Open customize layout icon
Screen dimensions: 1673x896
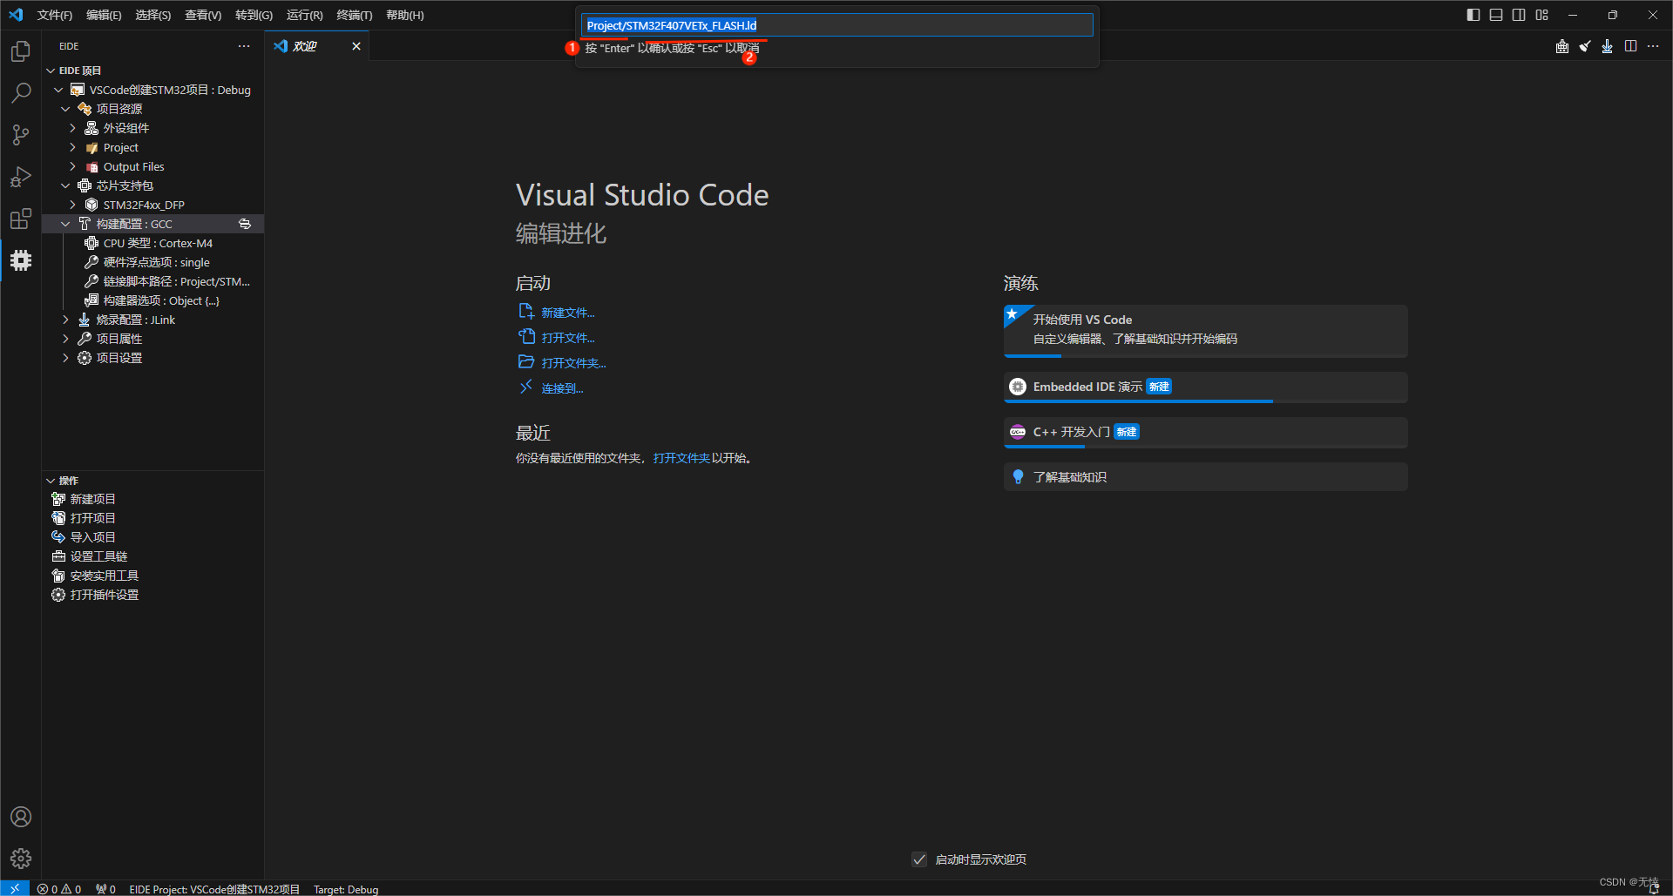[x=1542, y=15]
